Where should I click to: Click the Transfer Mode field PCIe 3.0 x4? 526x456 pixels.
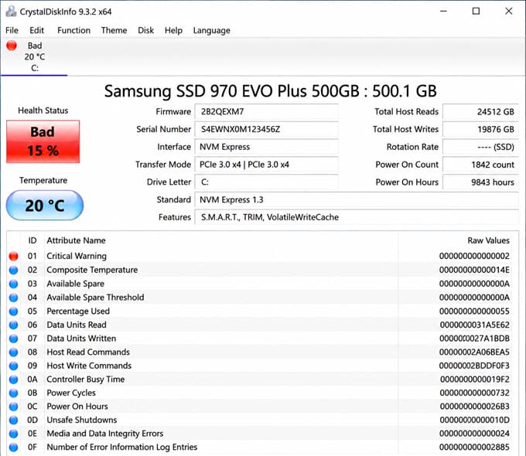[x=266, y=165]
